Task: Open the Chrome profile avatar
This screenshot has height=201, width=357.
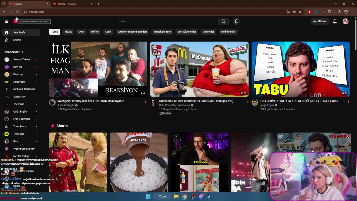Action: [x=346, y=12]
